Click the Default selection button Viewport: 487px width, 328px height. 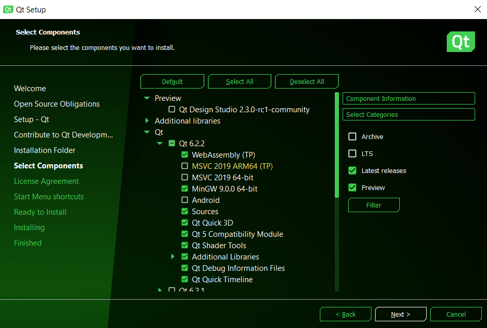point(172,81)
